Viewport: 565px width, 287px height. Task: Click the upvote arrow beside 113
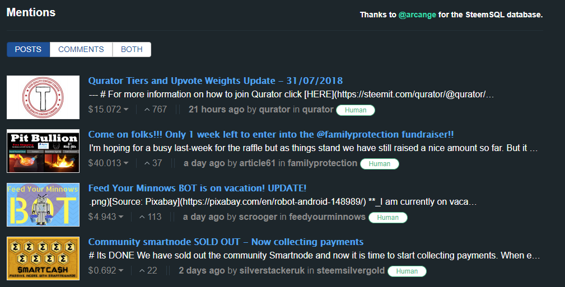pos(142,217)
